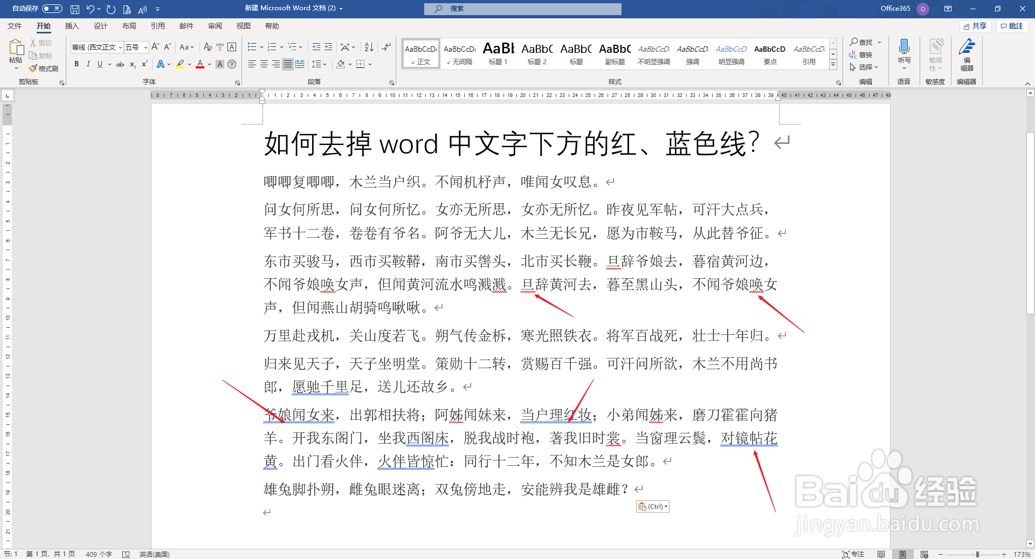Open the 审阅 ribbon tab

(x=215, y=25)
